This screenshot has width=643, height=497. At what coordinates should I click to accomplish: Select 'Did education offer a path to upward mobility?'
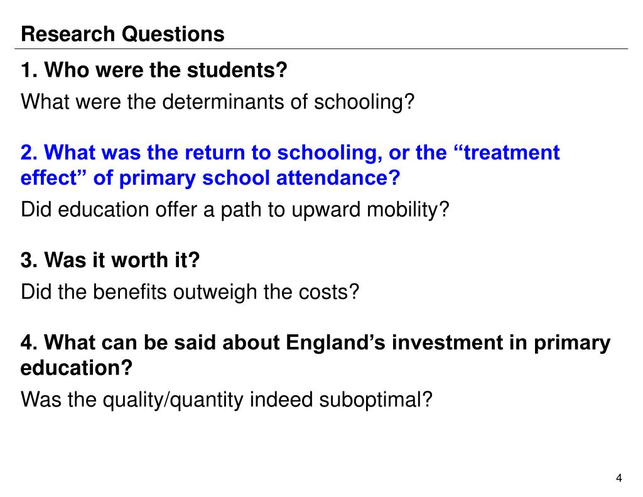click(235, 210)
